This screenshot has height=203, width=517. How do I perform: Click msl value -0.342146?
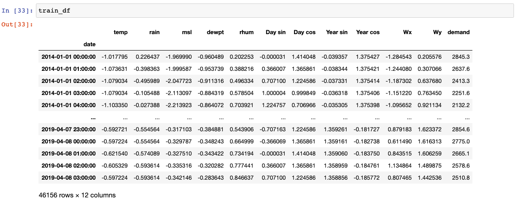pos(179,178)
